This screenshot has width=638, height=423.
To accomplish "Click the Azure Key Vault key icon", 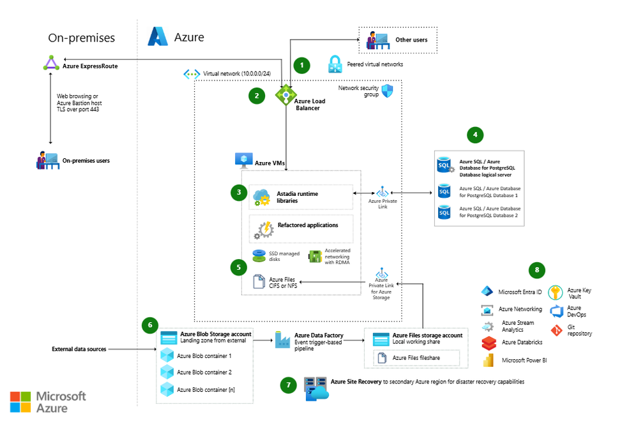I will (x=556, y=293).
